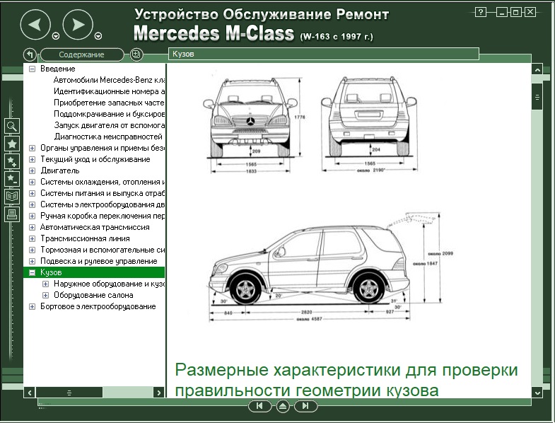Click the front and rear view car diagram
The height and width of the screenshot is (423, 555).
click(x=310, y=125)
